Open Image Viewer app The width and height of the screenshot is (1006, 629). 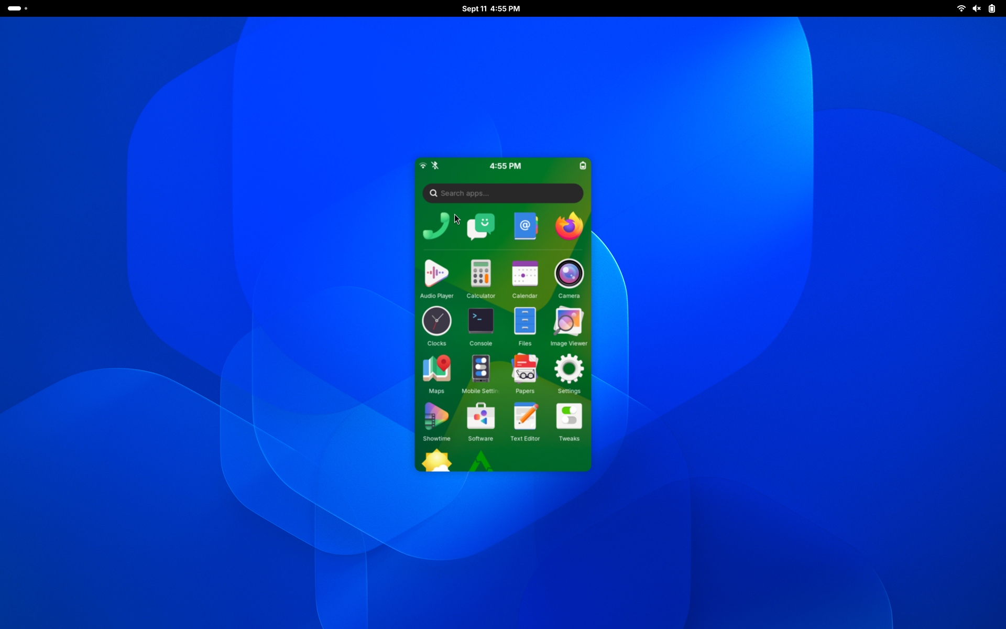point(569,321)
